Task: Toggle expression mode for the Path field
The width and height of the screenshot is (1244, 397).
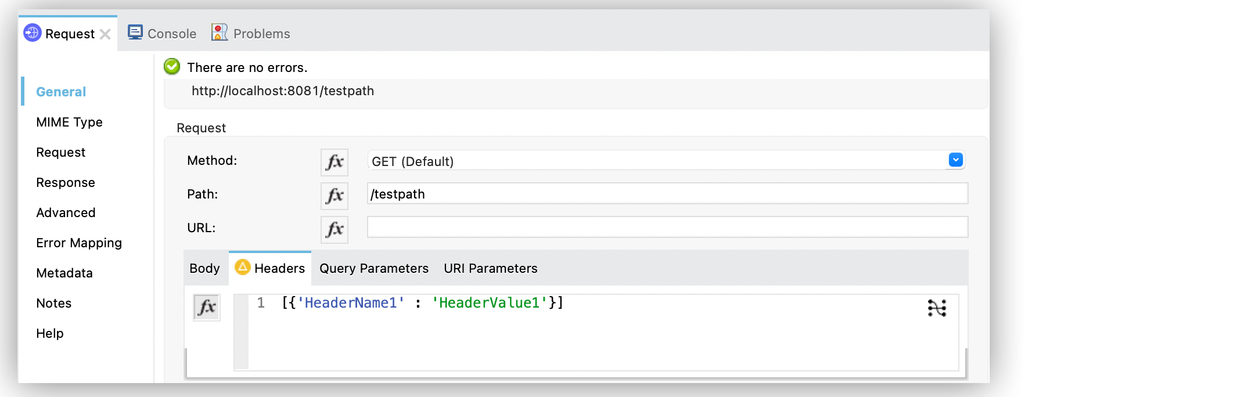Action: coord(334,196)
